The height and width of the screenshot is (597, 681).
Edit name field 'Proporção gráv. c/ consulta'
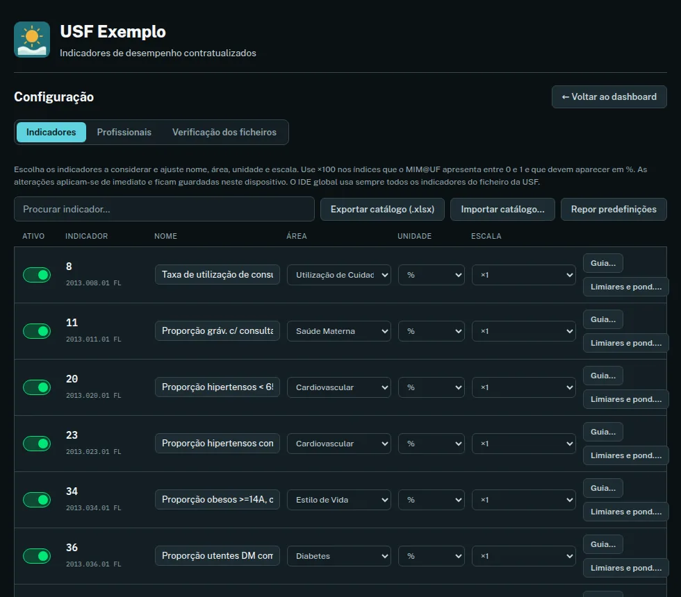coord(217,331)
